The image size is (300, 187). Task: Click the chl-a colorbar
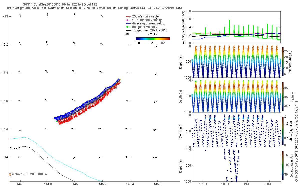coord(283,131)
